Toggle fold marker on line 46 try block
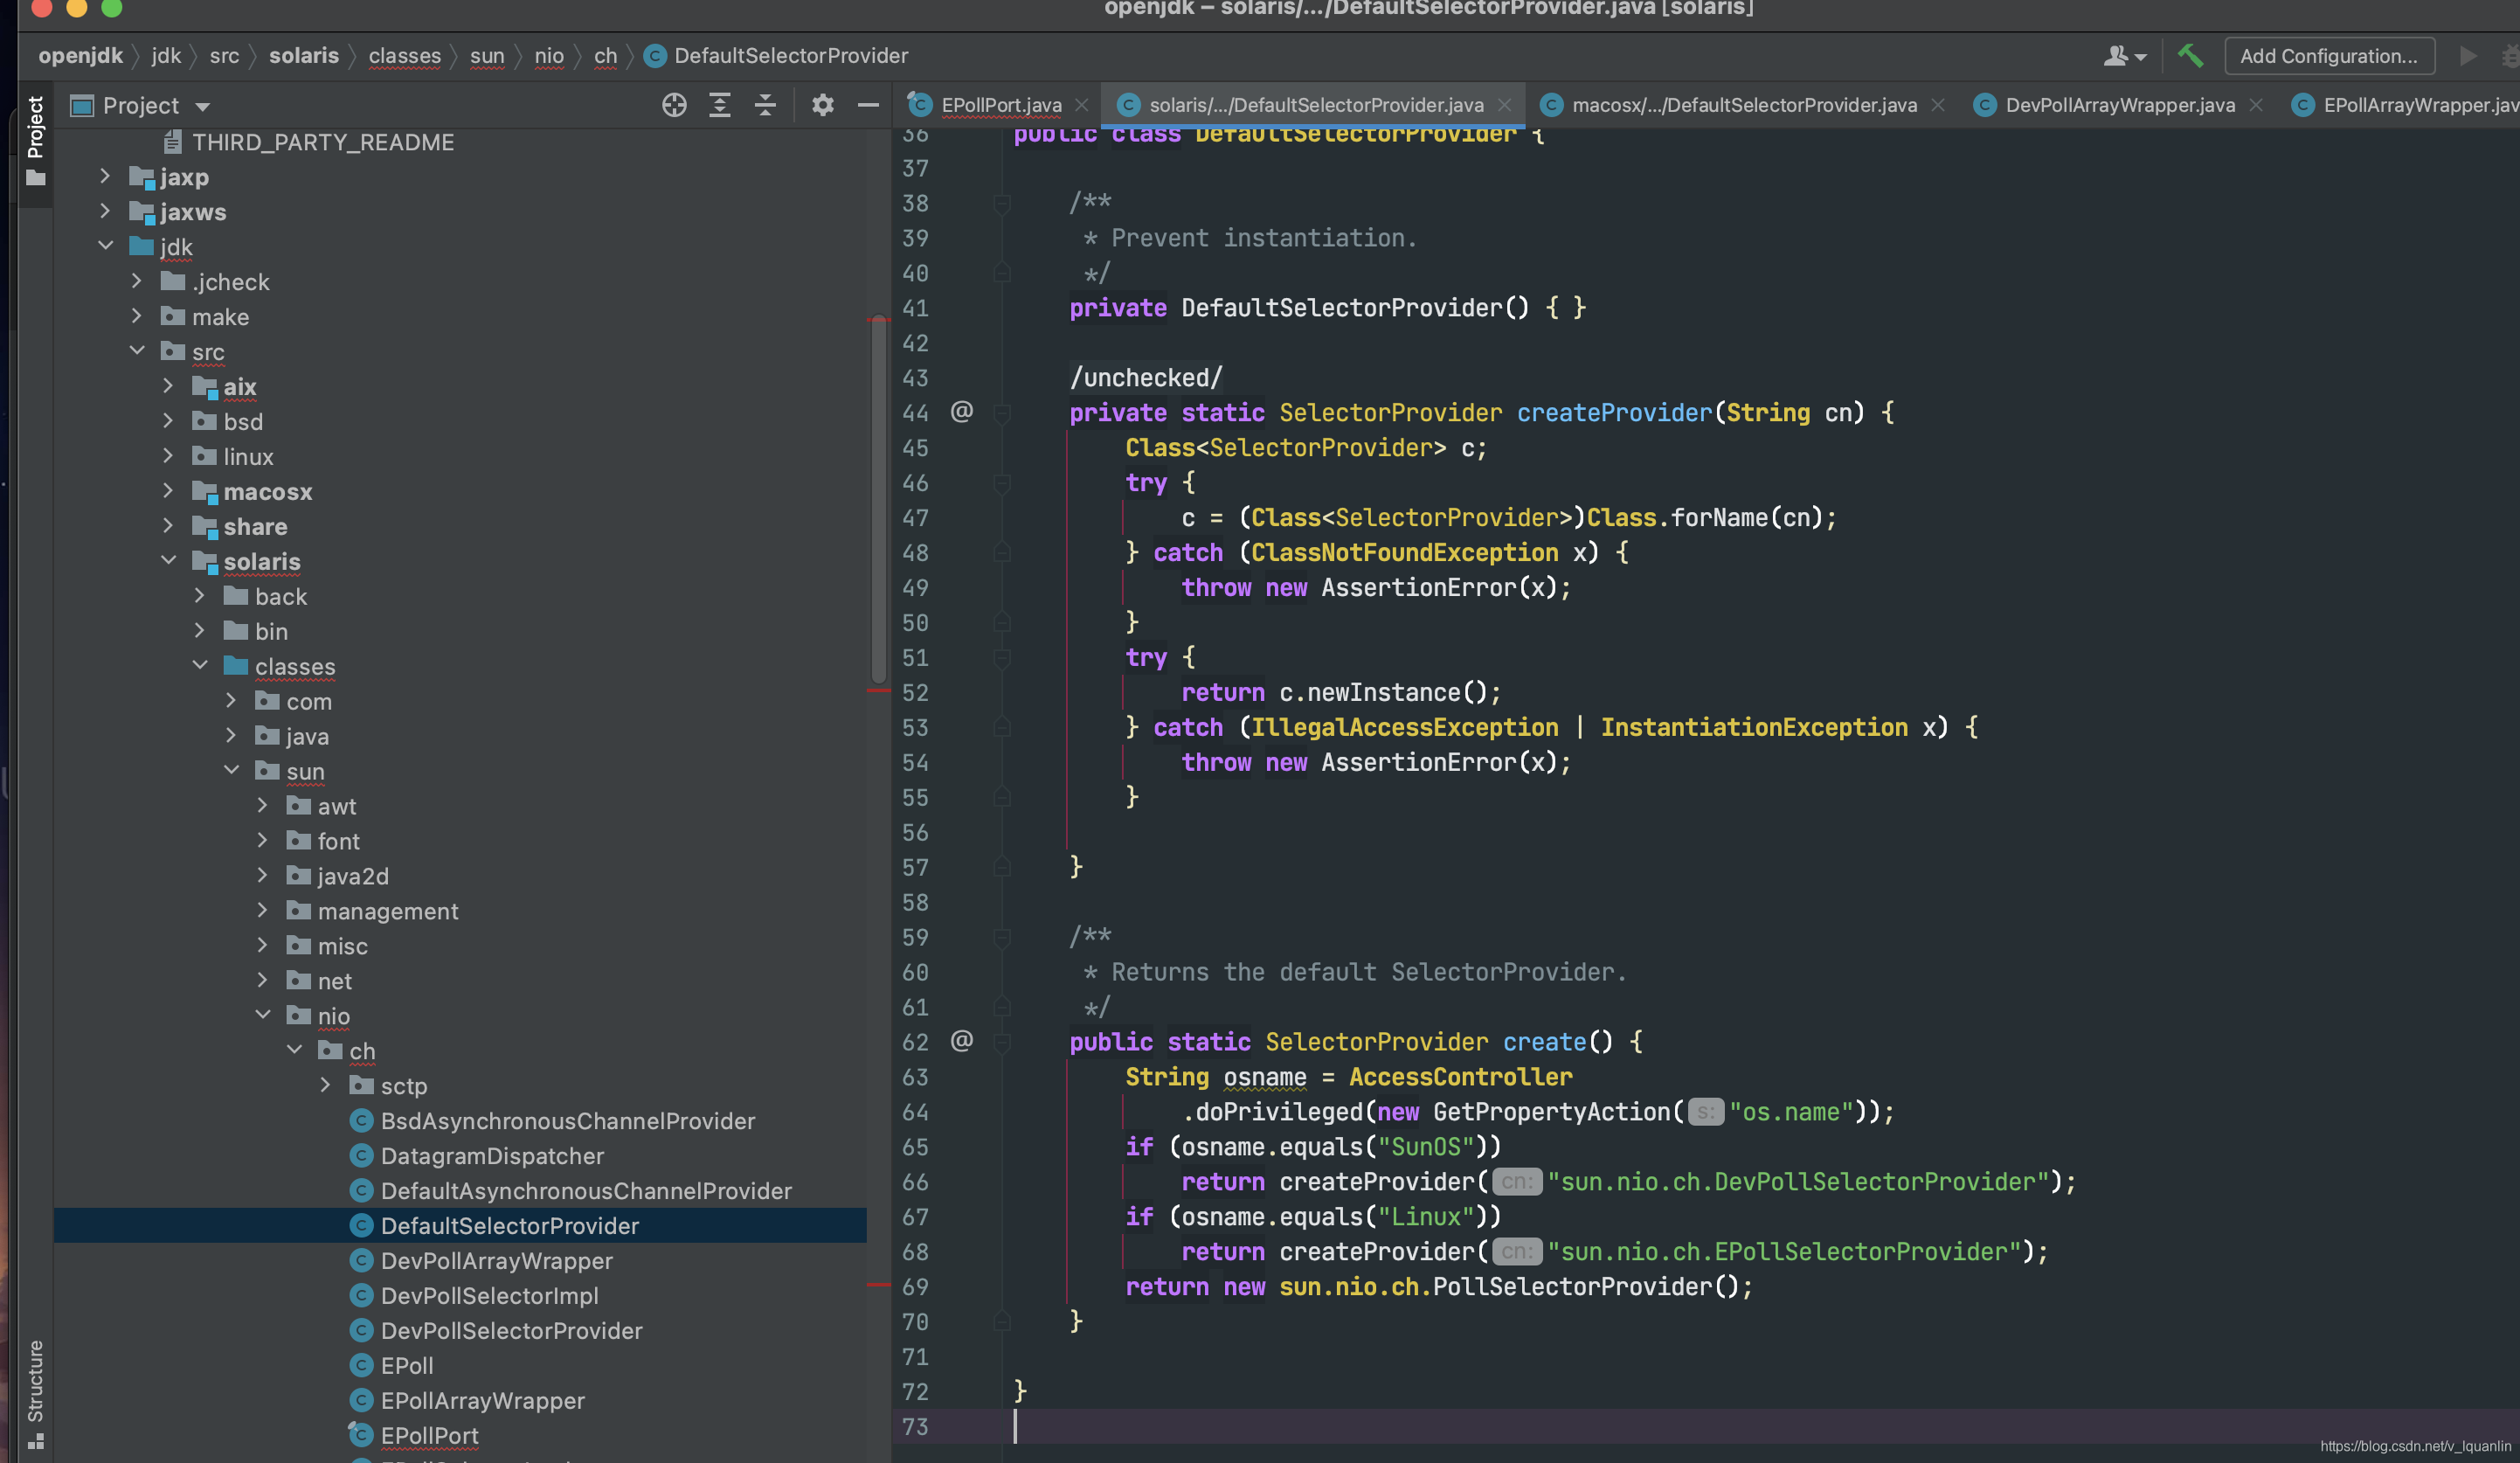This screenshot has height=1463, width=2520. coord(1001,483)
